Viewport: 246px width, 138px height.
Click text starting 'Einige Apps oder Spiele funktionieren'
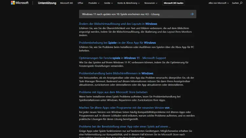135,134
